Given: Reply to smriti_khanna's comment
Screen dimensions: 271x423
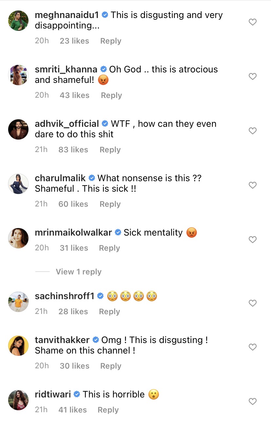Looking at the screenshot, I should (111, 95).
